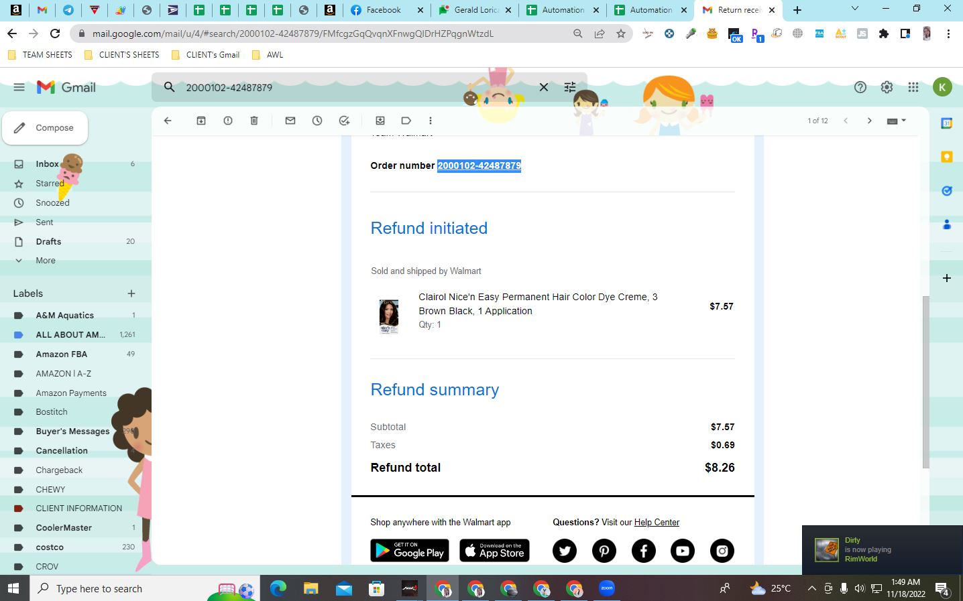Open Zoom from taskbar
The width and height of the screenshot is (963, 601).
[x=607, y=588]
